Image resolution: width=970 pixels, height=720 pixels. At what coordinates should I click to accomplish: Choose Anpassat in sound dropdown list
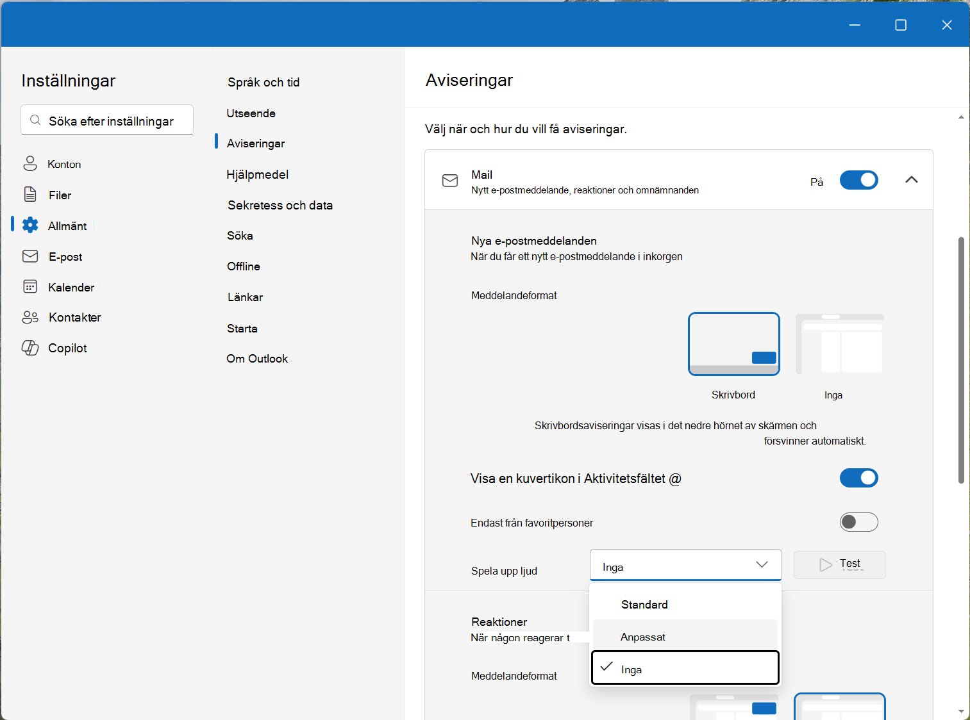coord(685,637)
